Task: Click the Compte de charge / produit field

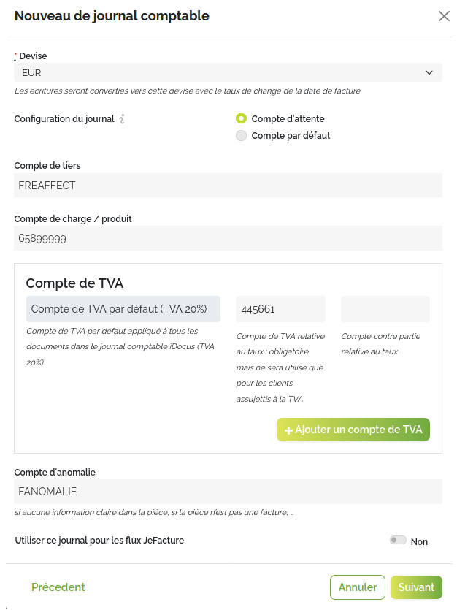Action: click(228, 238)
